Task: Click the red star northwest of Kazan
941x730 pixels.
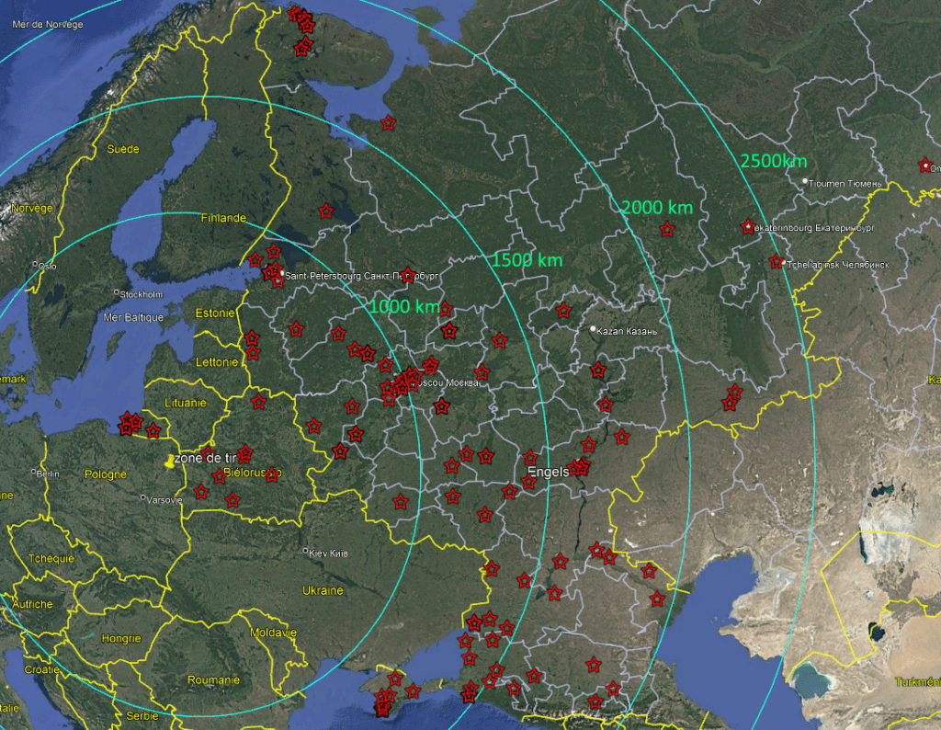Action: 563,311
